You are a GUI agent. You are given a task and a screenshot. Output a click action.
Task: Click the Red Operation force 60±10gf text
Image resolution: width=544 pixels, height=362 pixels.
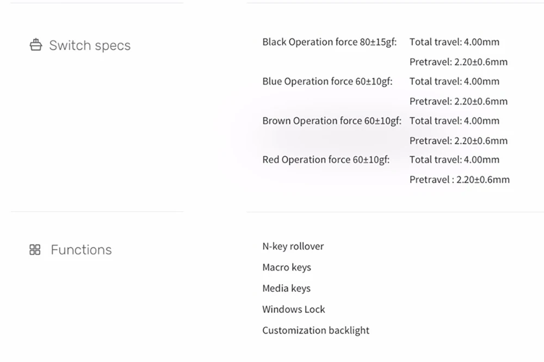tap(326, 159)
